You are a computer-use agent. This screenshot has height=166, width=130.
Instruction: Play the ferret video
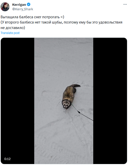[x=64, y=101]
